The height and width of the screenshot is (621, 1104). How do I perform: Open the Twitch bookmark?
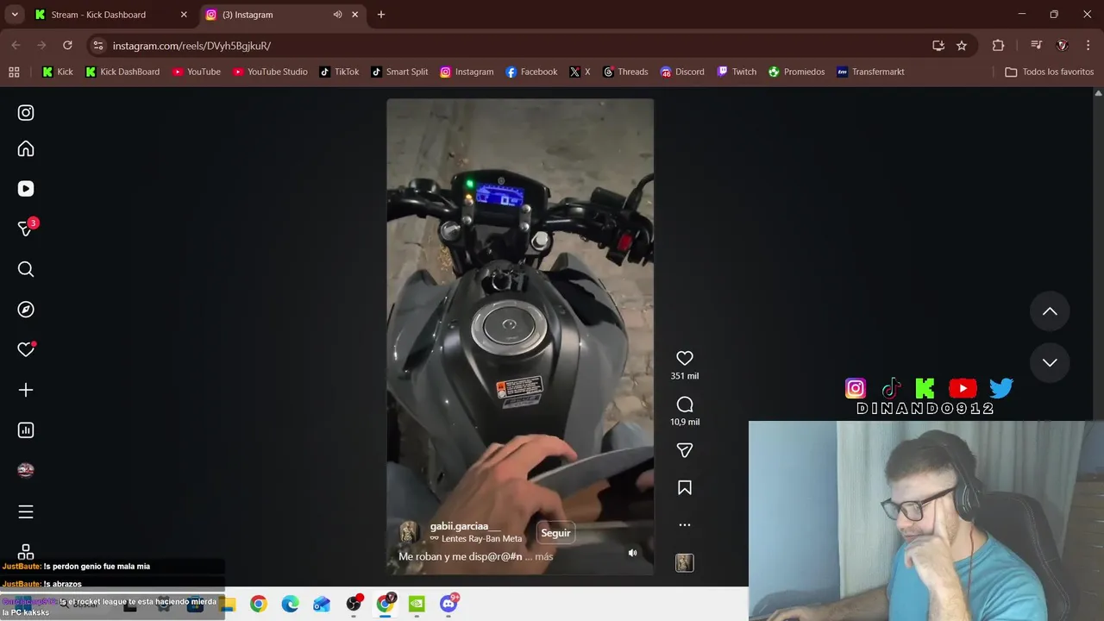(737, 72)
